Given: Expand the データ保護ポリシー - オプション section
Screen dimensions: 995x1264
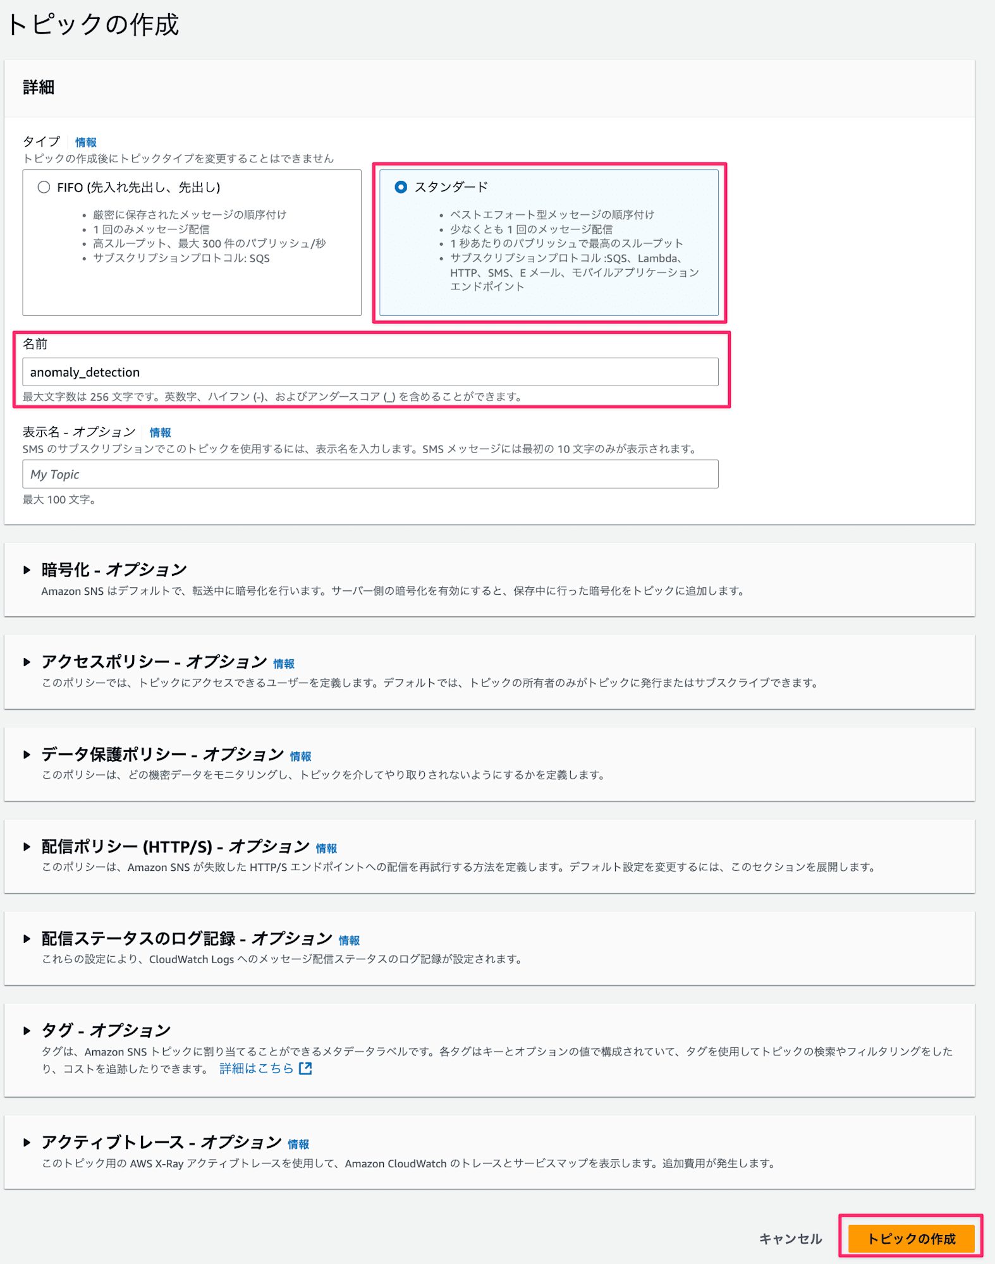Looking at the screenshot, I should point(27,755).
